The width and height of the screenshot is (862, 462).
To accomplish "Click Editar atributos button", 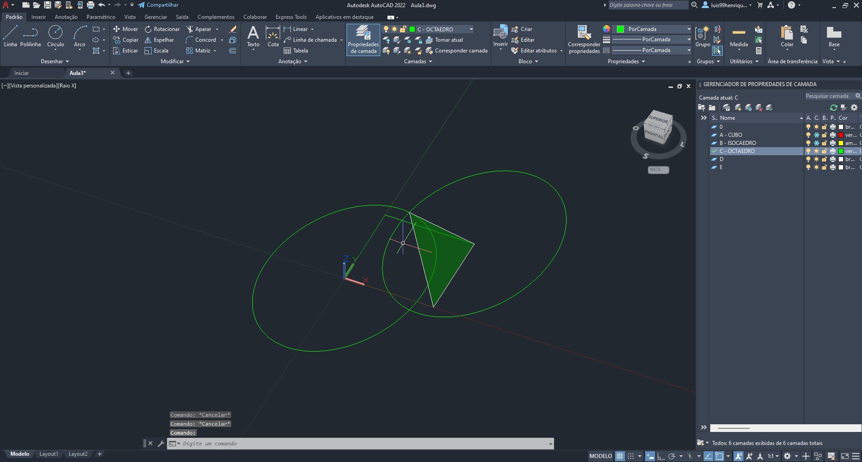I will tap(534, 51).
